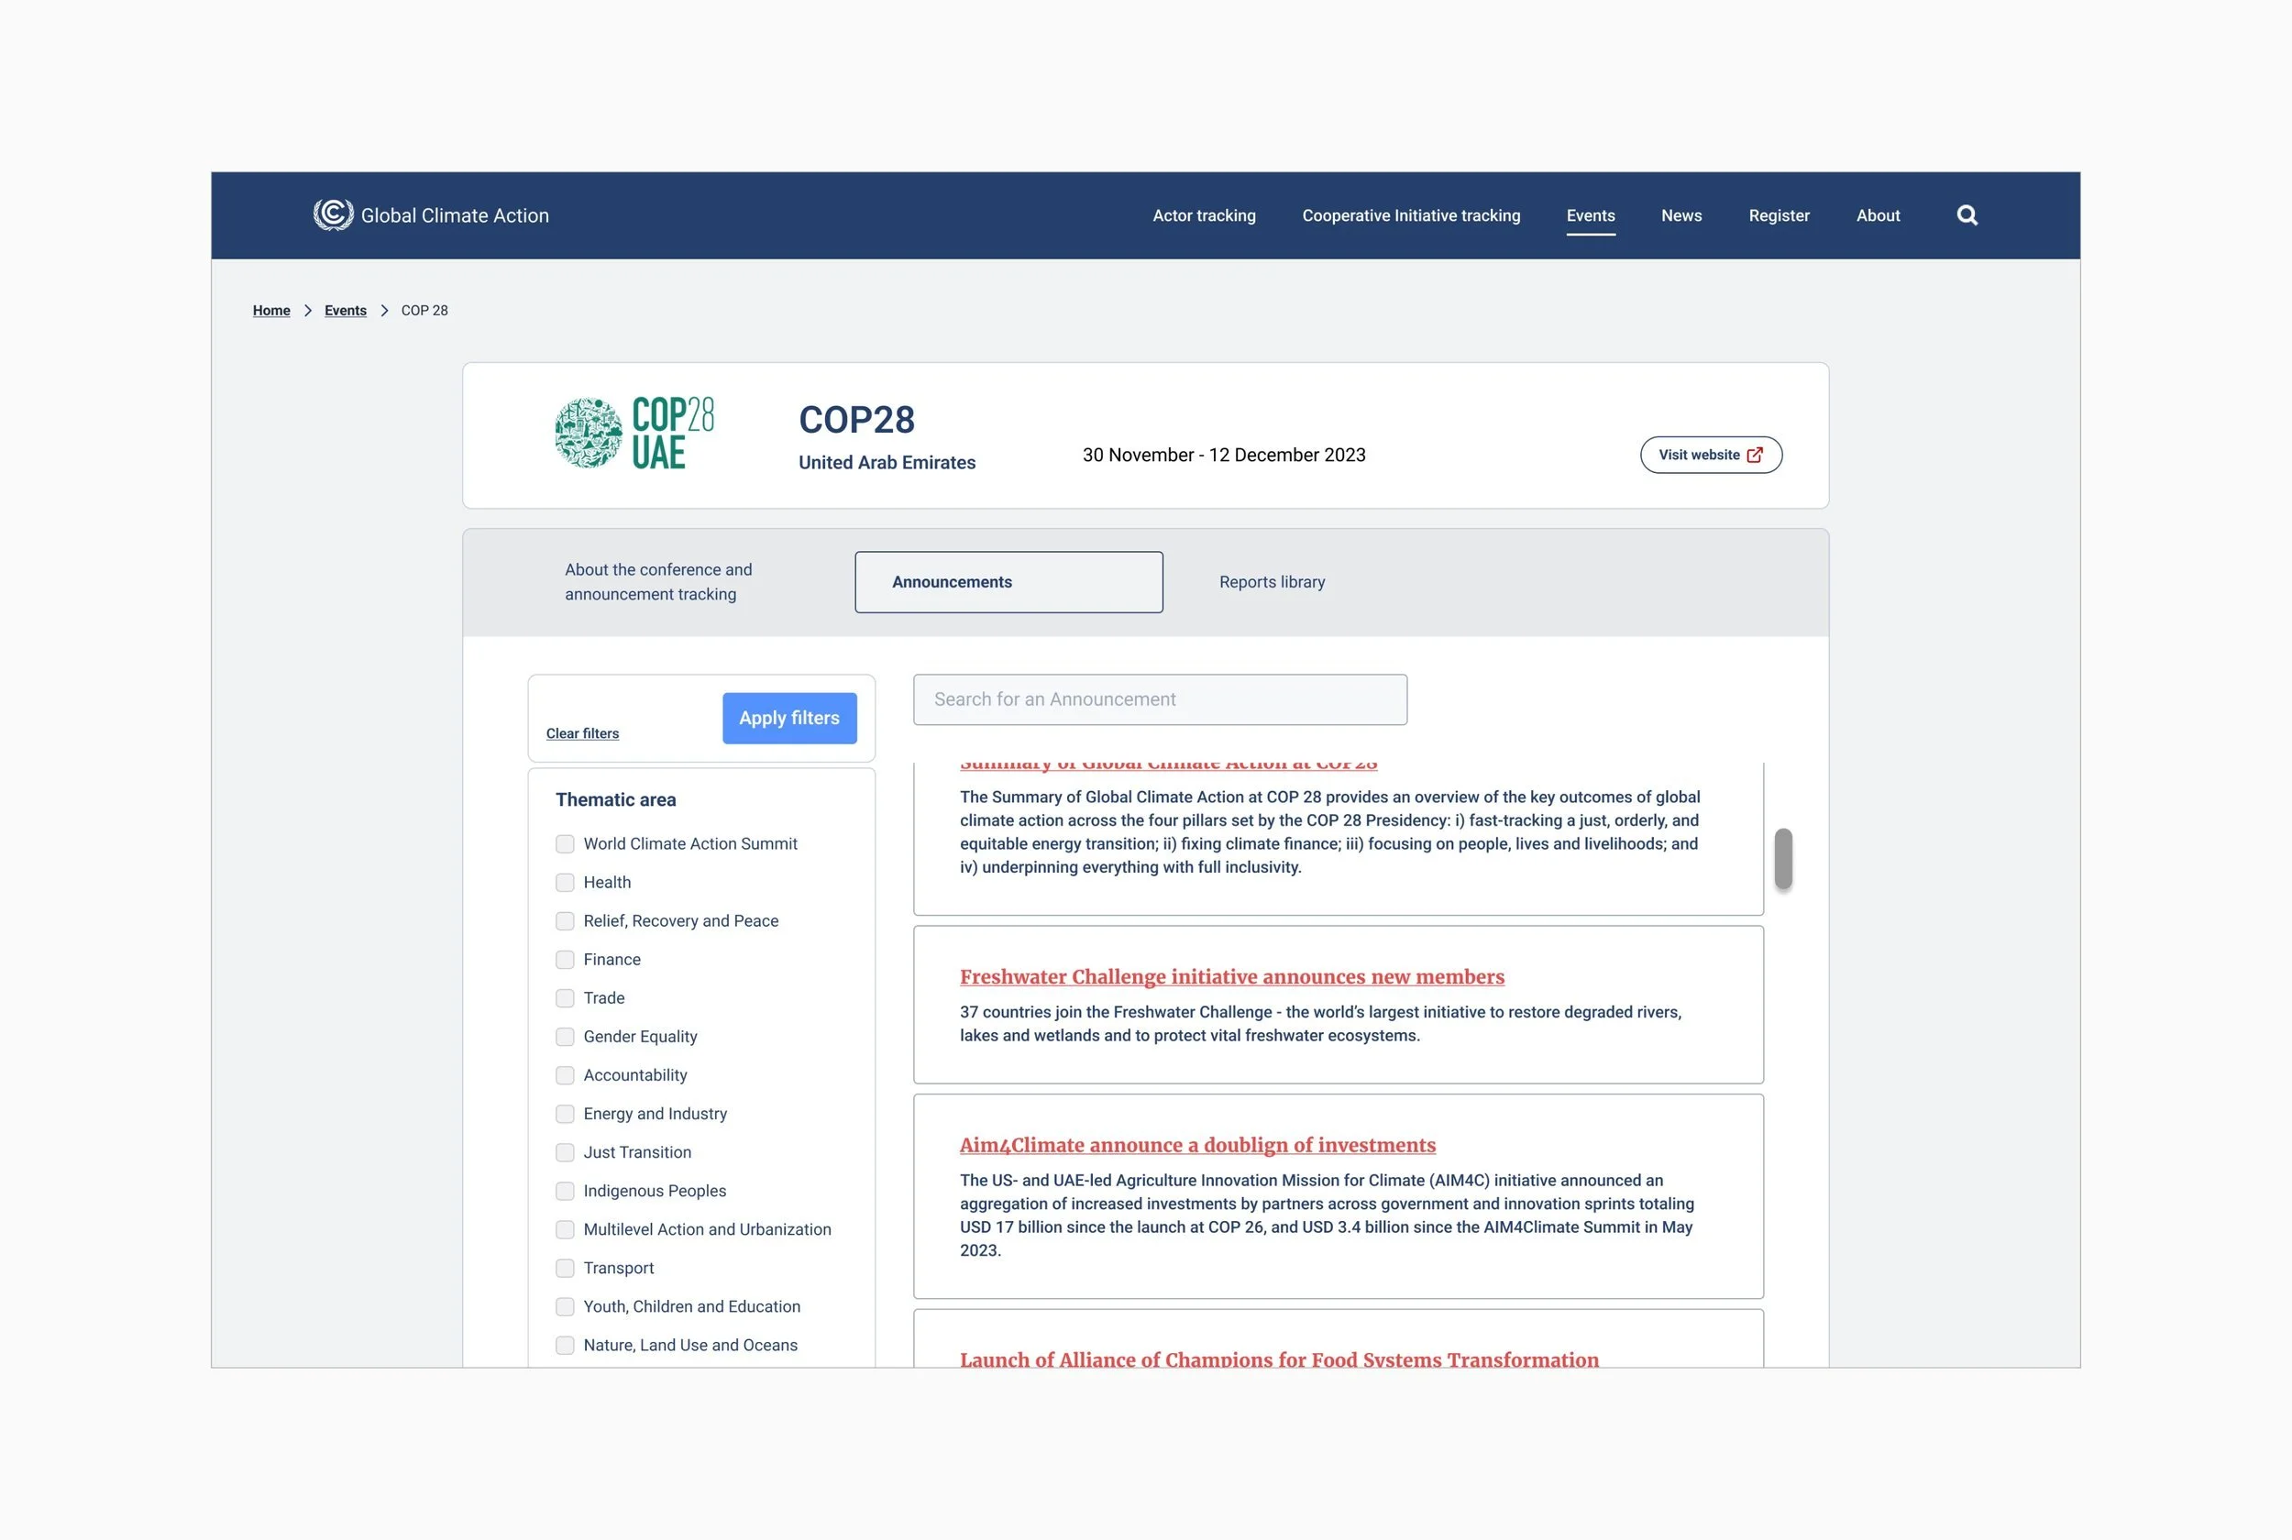Focus the Search for an Announcement field
Screen dimensions: 2292x1540
(x=1159, y=699)
